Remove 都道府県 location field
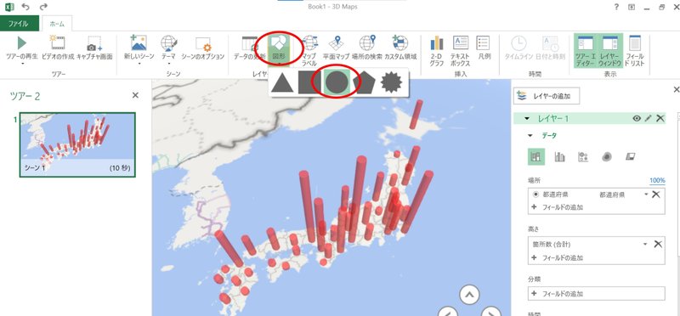Screen dimensions: 680x316 [x=656, y=195]
